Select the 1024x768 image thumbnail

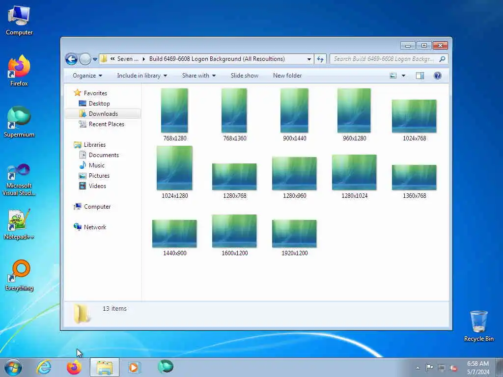414,116
